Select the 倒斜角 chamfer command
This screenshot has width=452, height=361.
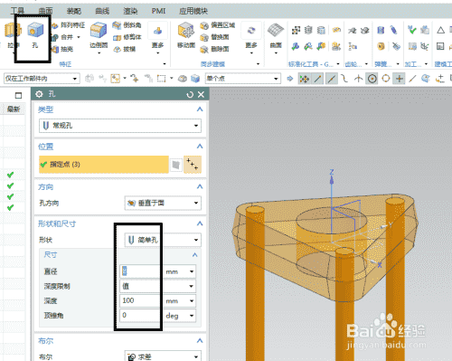pos(127,25)
